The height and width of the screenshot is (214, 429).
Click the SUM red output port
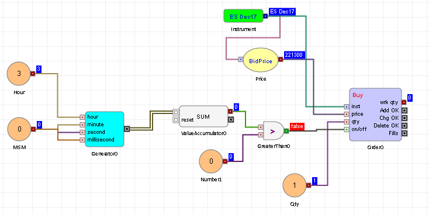(x=230, y=111)
